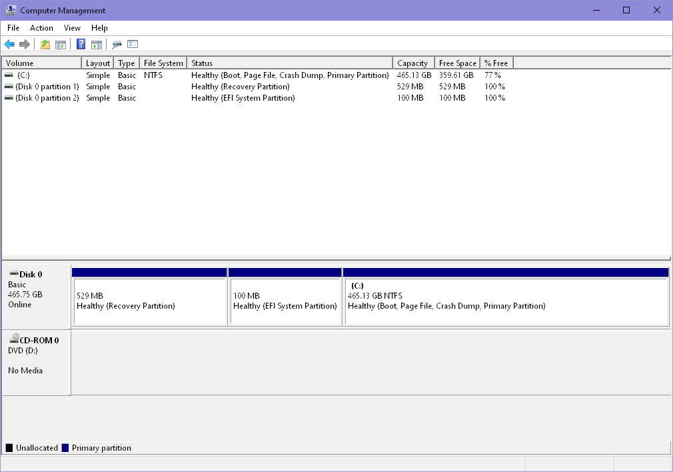
Task: Click the Unallocated legend label
Action: pos(37,448)
